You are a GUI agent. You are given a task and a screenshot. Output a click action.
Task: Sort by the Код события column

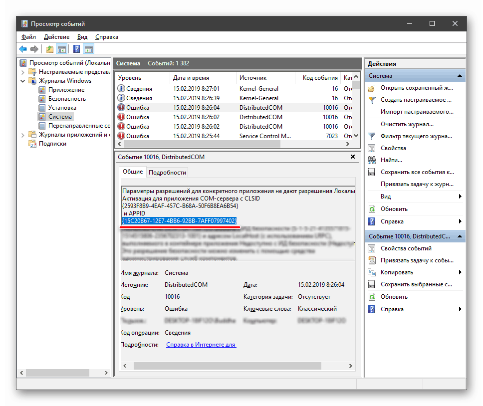[317, 78]
